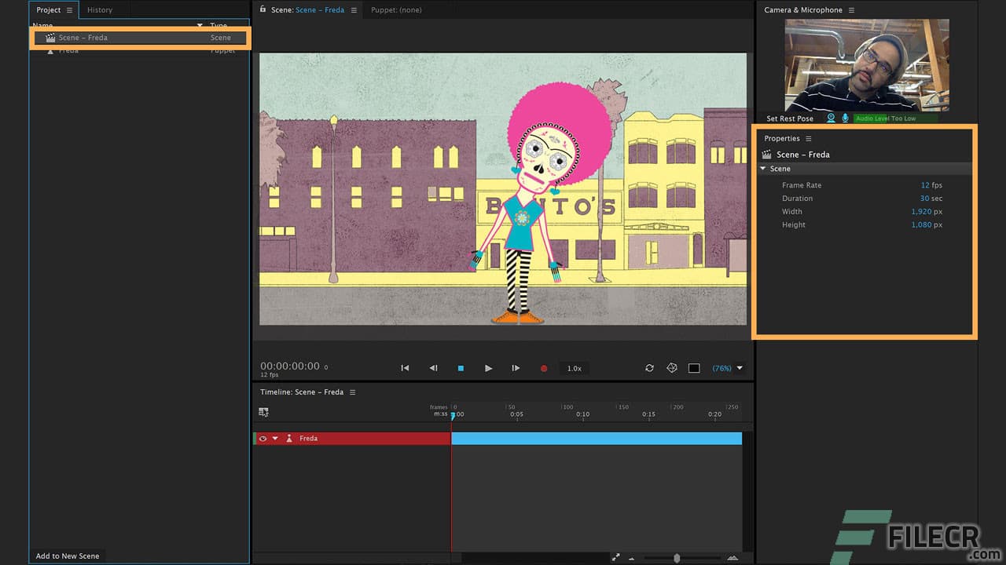The height and width of the screenshot is (565, 1006).
Task: Click the Set Rest Pose button
Action: coord(789,118)
